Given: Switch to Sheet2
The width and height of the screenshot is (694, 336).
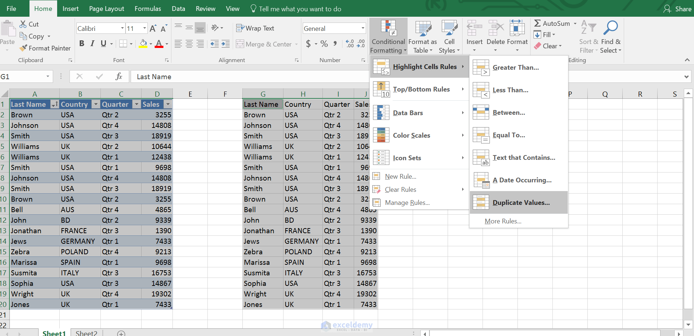Looking at the screenshot, I should click(86, 332).
